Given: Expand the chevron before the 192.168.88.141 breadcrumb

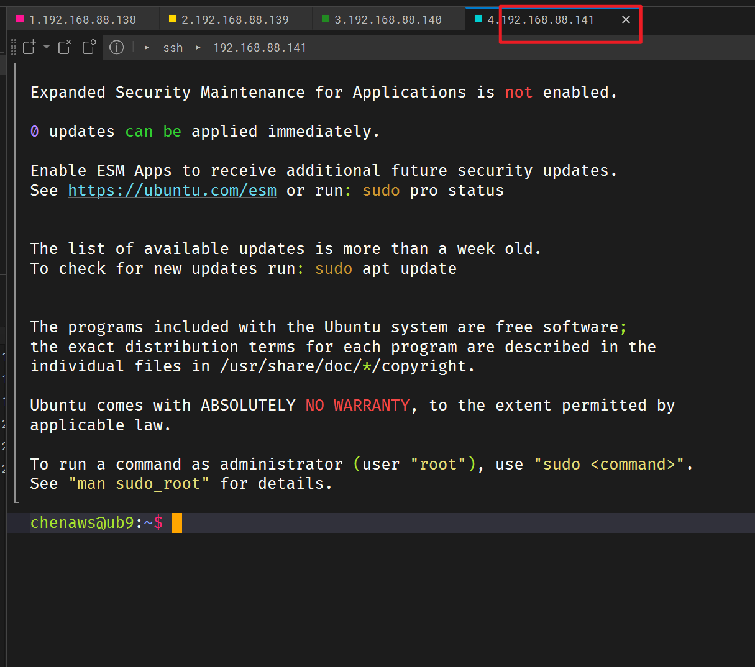Looking at the screenshot, I should tap(198, 48).
